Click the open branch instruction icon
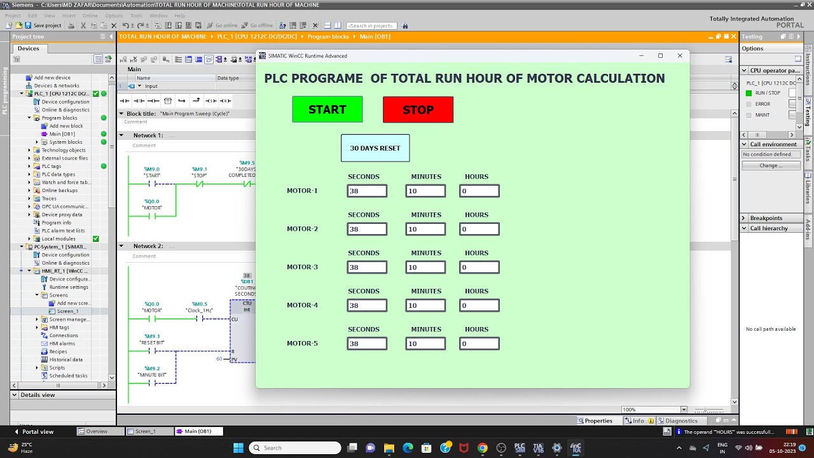The image size is (814, 458). point(182,101)
